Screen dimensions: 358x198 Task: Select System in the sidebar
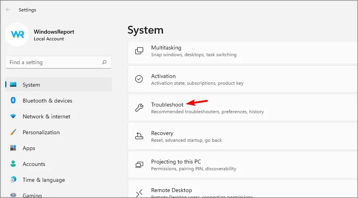(31, 85)
